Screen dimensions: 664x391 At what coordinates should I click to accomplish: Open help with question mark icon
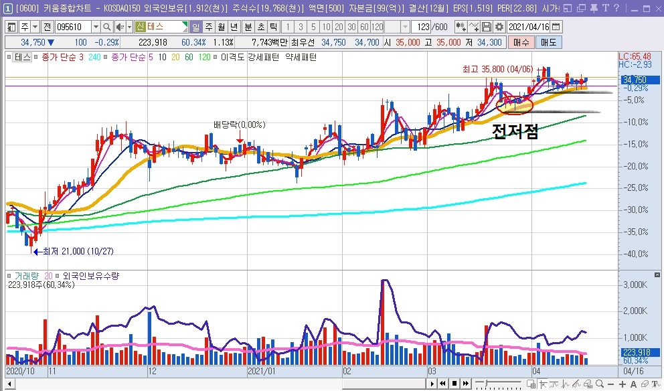[x=616, y=7]
